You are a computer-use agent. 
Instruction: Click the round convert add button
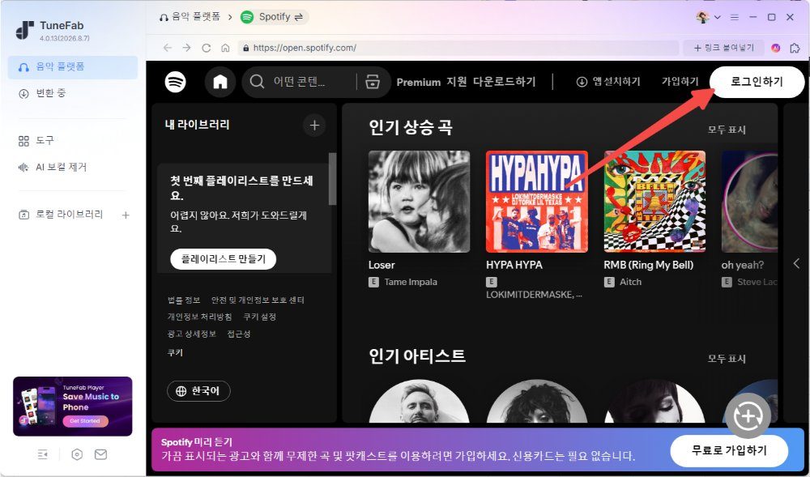pos(748,416)
